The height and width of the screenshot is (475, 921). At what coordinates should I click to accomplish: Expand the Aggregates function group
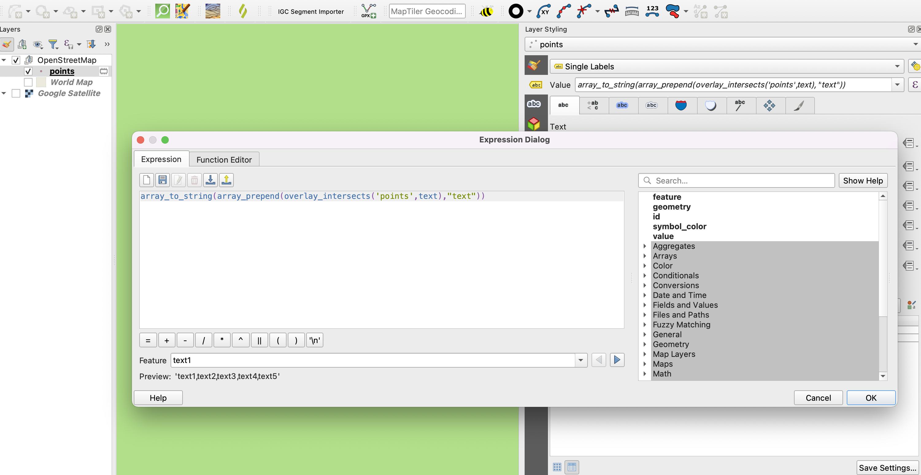[x=645, y=246]
